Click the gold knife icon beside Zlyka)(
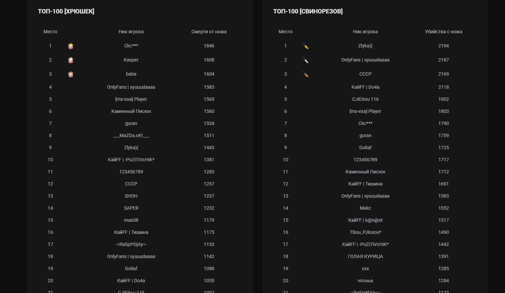 coord(306,46)
